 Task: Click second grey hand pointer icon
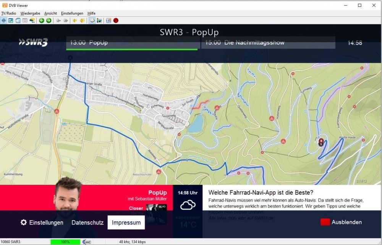tap(66, 21)
